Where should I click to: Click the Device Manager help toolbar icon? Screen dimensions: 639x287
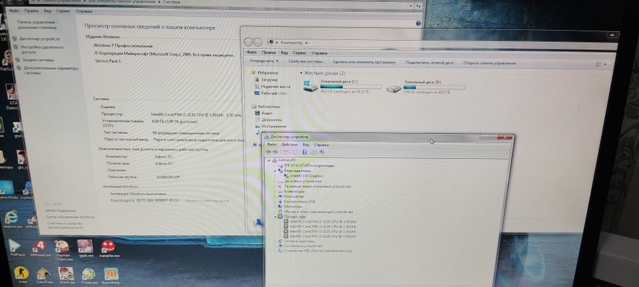click(304, 152)
